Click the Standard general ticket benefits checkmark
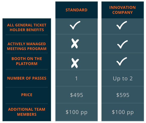This screenshot has height=123, width=146. tap(75, 25)
